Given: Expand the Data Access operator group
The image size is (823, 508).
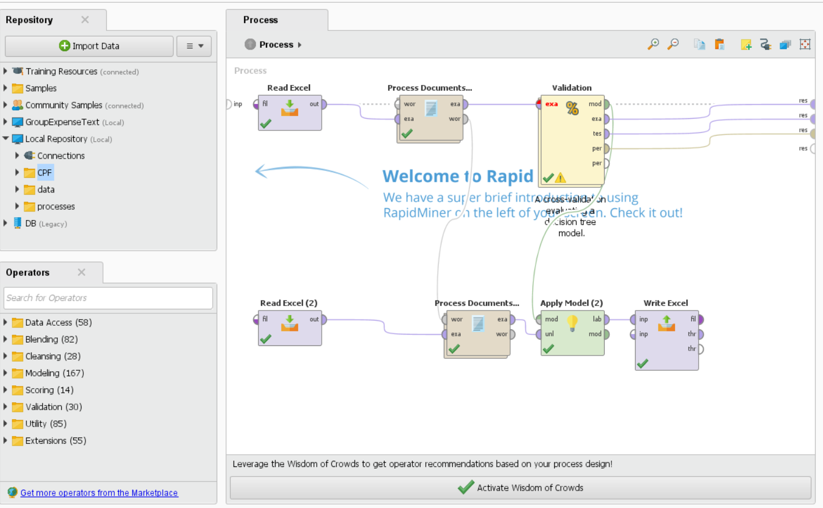Looking at the screenshot, I should (x=6, y=322).
